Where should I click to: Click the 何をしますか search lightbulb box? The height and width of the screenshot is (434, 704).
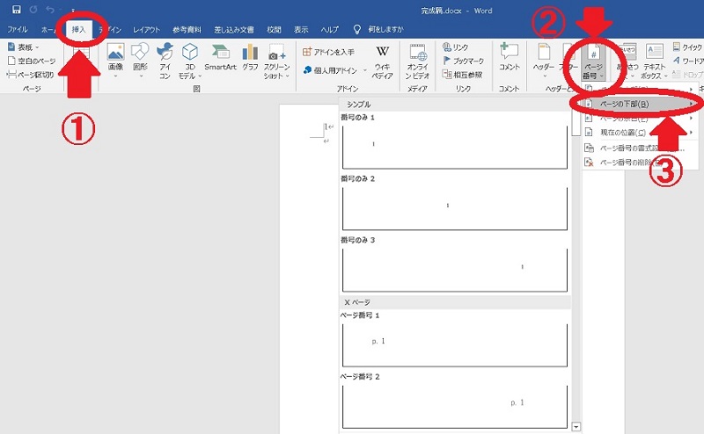[x=378, y=30]
